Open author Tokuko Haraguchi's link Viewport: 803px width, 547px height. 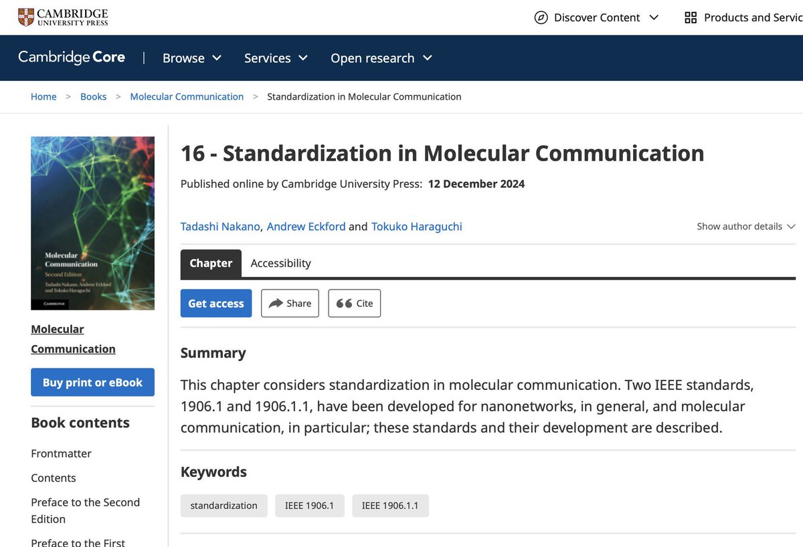417,226
